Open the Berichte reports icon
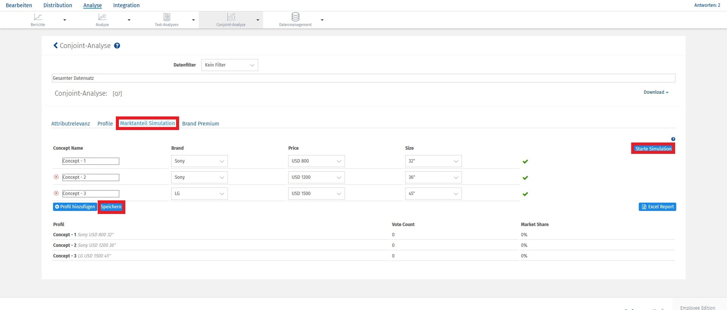The image size is (727, 310). [38, 17]
